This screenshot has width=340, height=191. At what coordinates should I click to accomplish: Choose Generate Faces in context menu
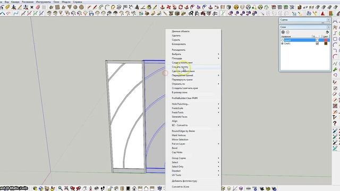click(180, 117)
